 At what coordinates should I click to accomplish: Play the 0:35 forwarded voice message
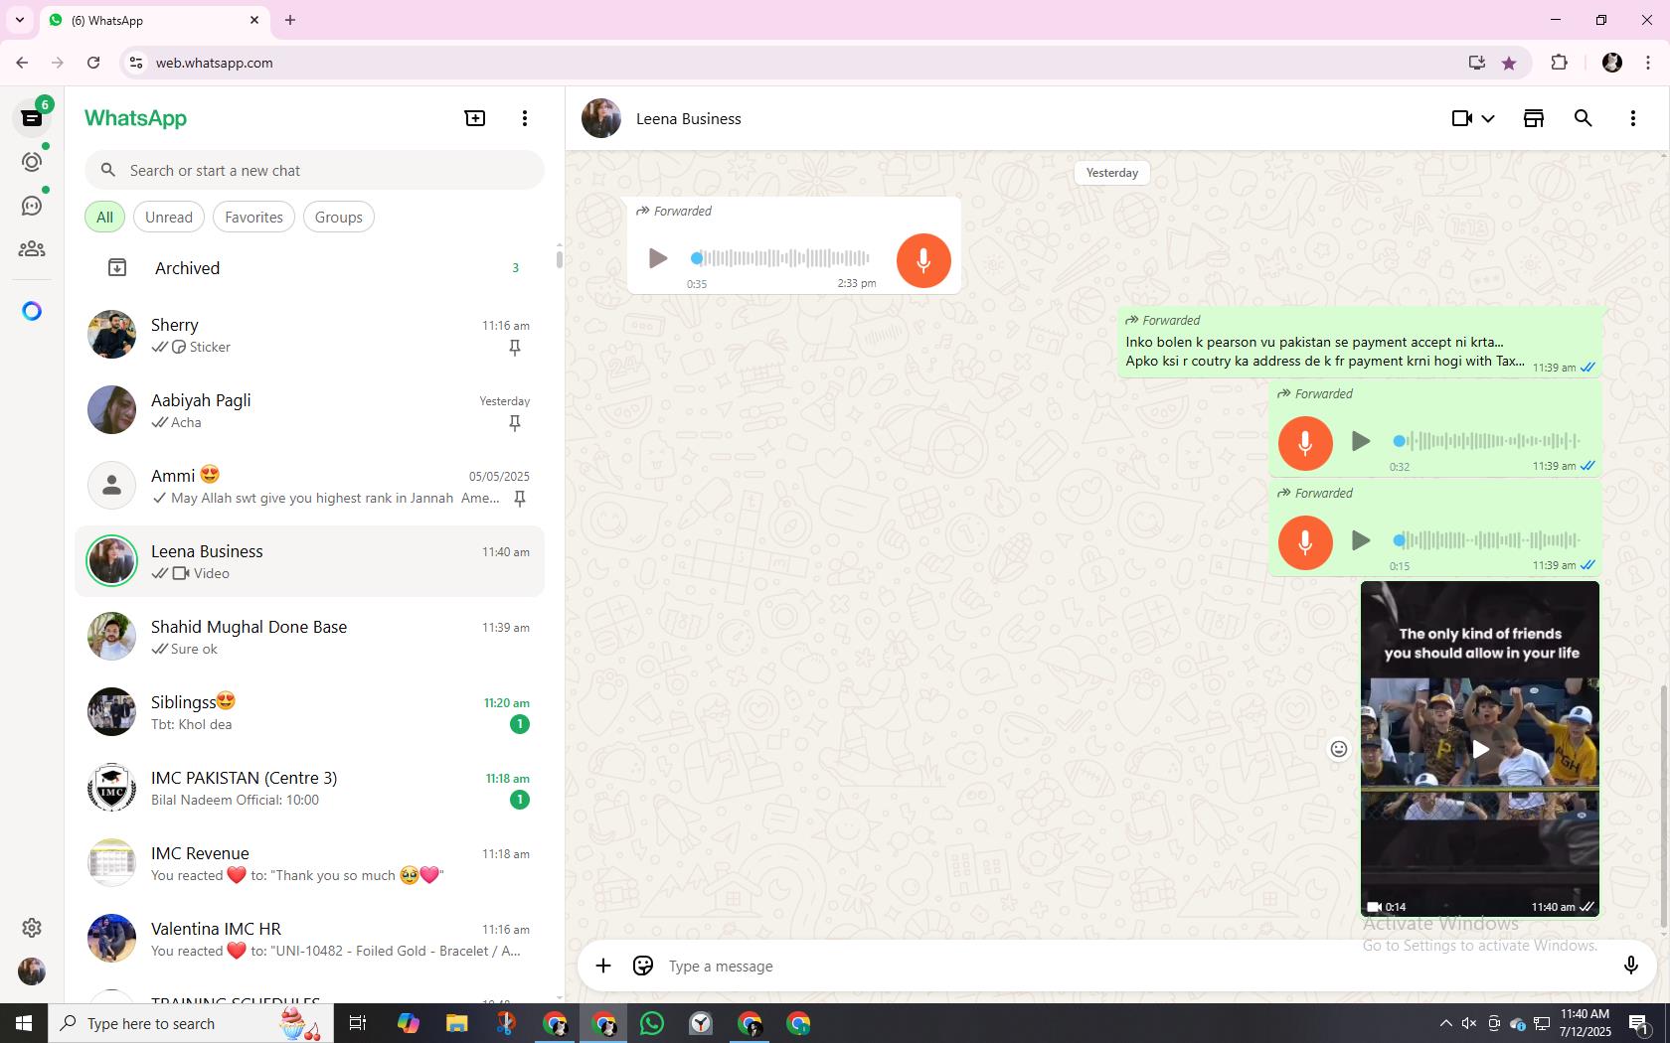pyautogui.click(x=657, y=259)
